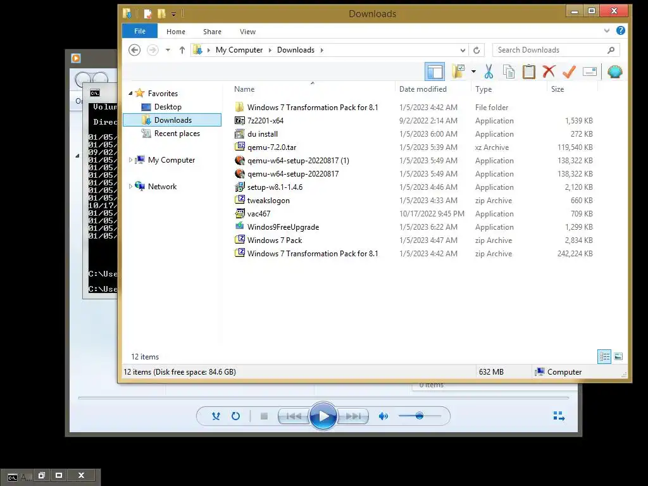This screenshot has height=486, width=648.
Task: Switch to the View ribbon tab
Action: [247, 32]
